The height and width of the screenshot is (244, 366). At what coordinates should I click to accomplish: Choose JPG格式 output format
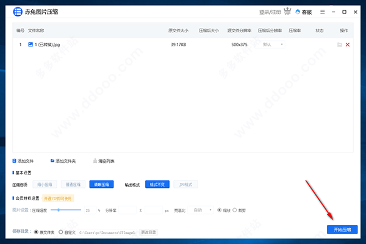point(185,184)
